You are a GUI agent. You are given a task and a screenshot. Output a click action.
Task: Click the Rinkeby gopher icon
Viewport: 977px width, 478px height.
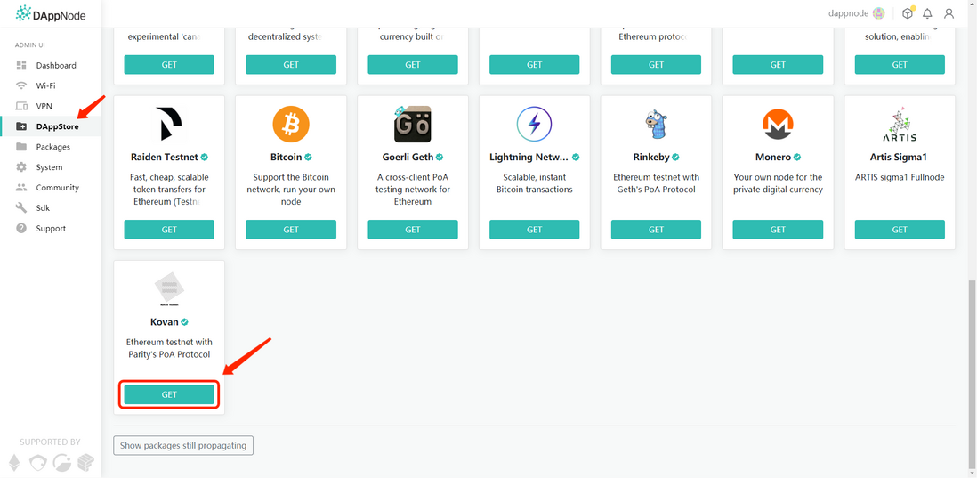click(x=656, y=124)
